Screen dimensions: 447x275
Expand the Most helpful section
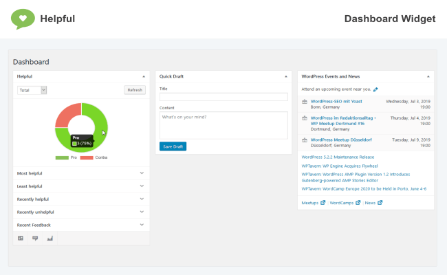pyautogui.click(x=141, y=173)
